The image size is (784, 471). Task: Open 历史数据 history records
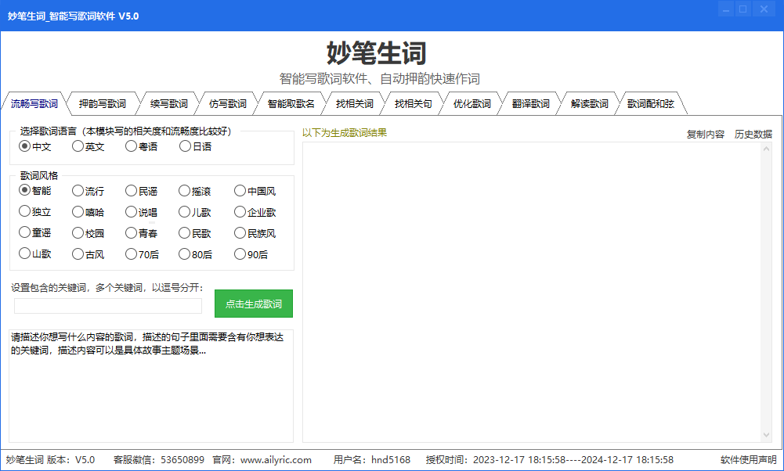[x=753, y=135]
